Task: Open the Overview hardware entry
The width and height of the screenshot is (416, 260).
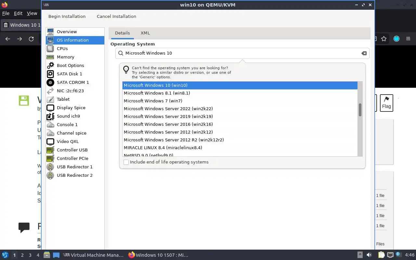Action: [x=75, y=32]
